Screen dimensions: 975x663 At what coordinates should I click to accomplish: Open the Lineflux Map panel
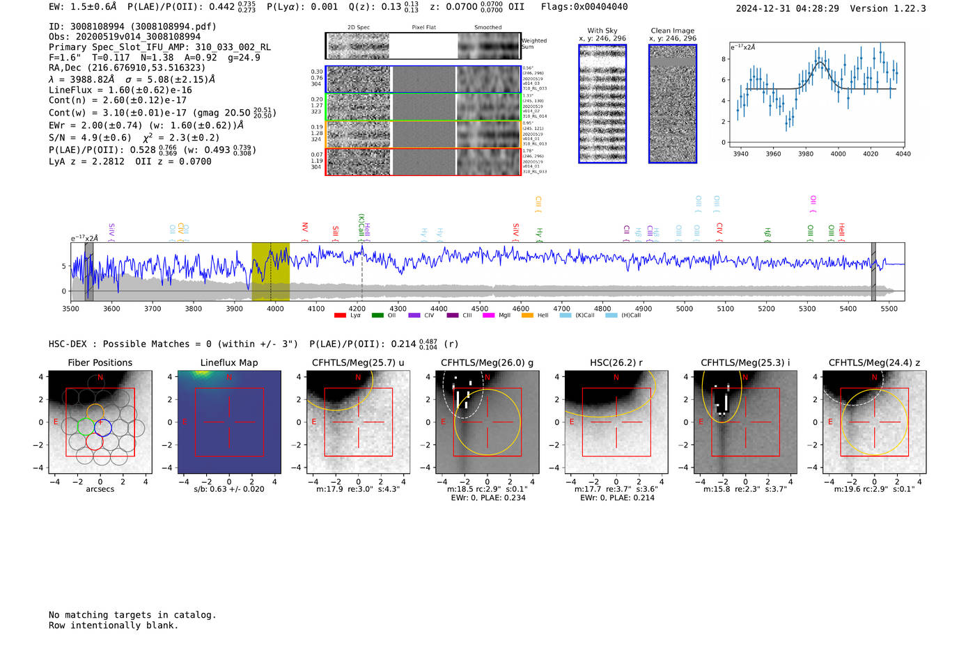click(x=229, y=422)
